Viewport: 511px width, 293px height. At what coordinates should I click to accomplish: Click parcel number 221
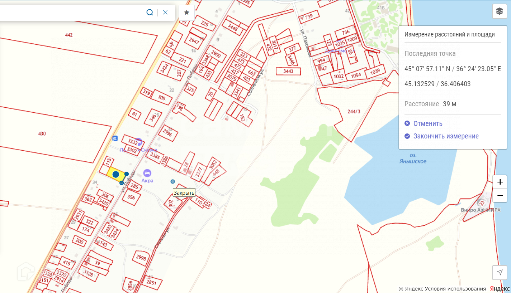(183, 60)
